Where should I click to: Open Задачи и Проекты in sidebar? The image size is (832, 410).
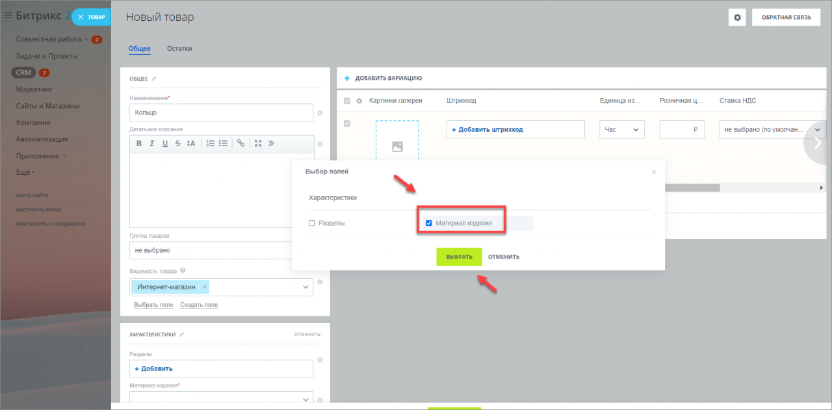pyautogui.click(x=47, y=56)
